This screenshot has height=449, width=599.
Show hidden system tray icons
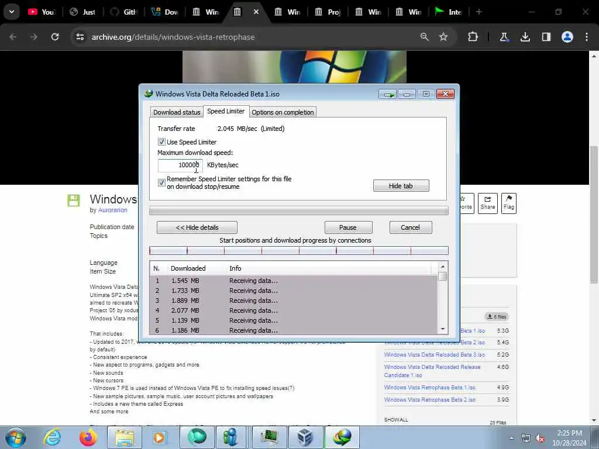(x=511, y=438)
